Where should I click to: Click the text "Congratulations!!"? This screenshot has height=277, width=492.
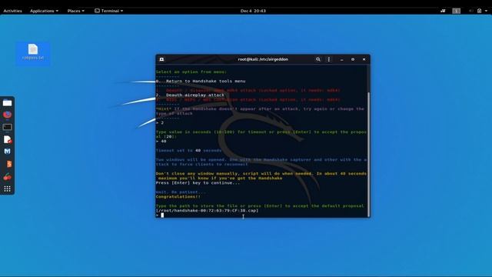pos(178,197)
